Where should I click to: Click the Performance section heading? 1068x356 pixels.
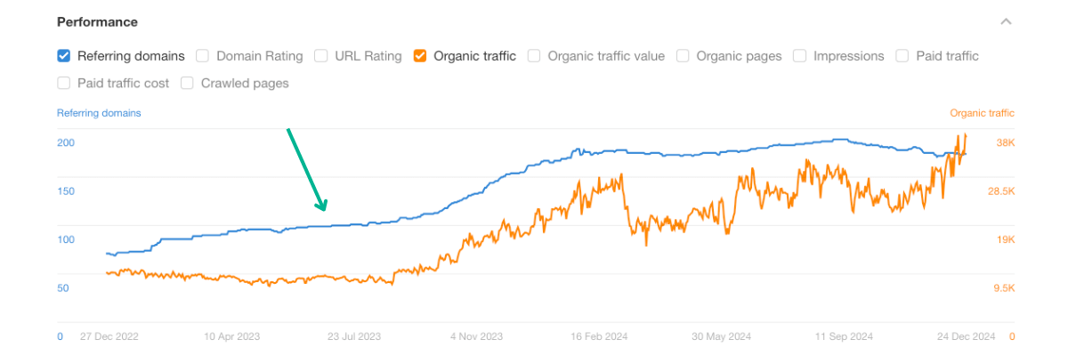click(x=97, y=21)
